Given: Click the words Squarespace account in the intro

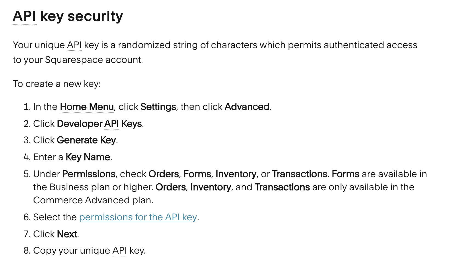Looking at the screenshot, I should [x=94, y=60].
